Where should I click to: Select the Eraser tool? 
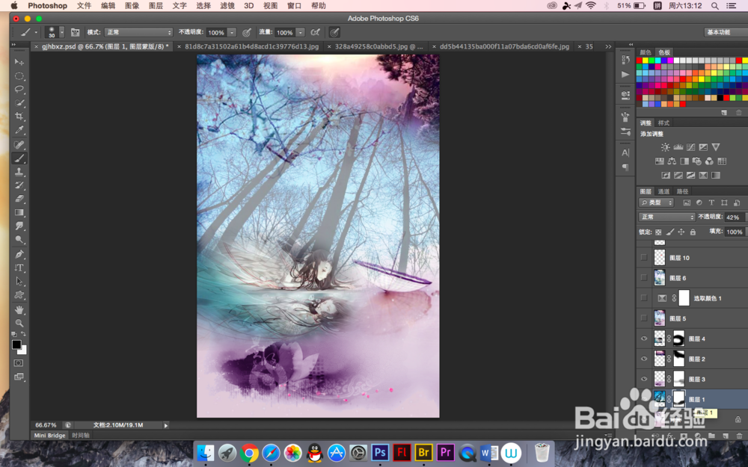[19, 199]
